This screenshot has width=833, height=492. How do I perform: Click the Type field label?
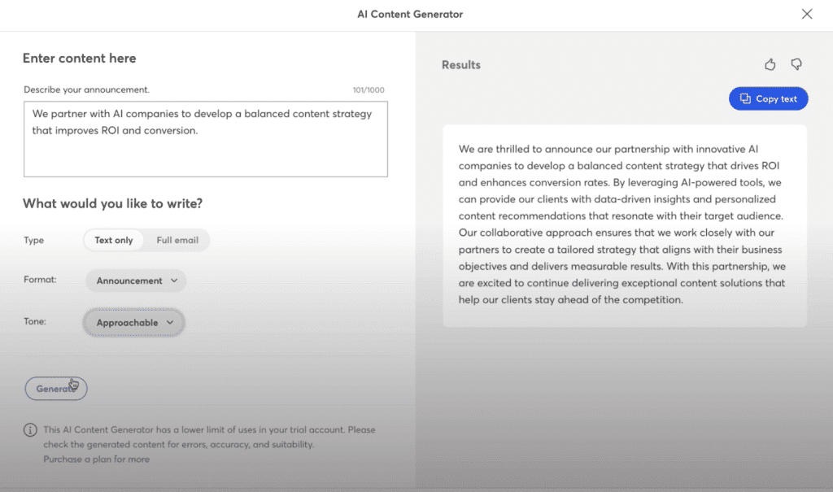pyautogui.click(x=33, y=240)
